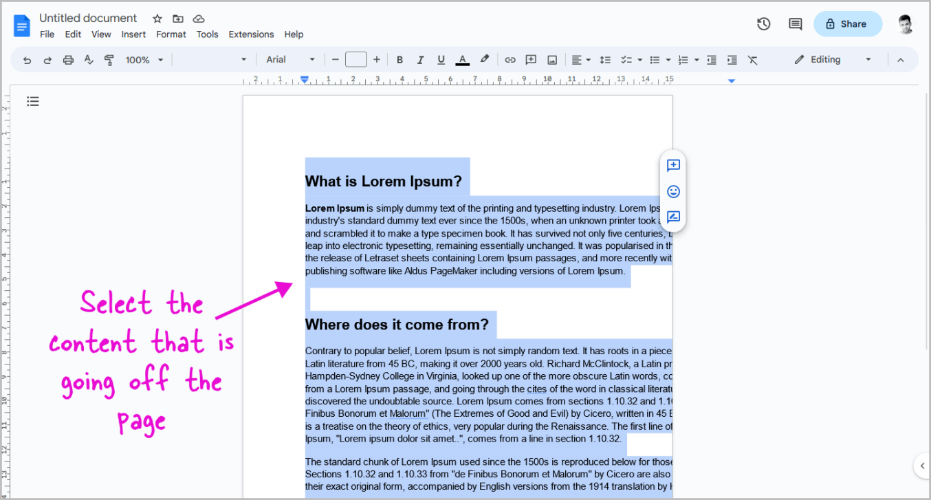Open the Editing mode dropdown
931x500 pixels.
(833, 60)
